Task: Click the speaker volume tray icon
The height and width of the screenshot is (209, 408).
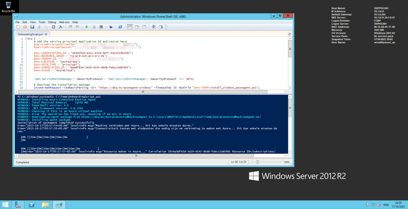Action: tap(379, 205)
